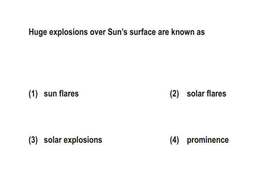Click the word Sun's in the question

click(118, 32)
